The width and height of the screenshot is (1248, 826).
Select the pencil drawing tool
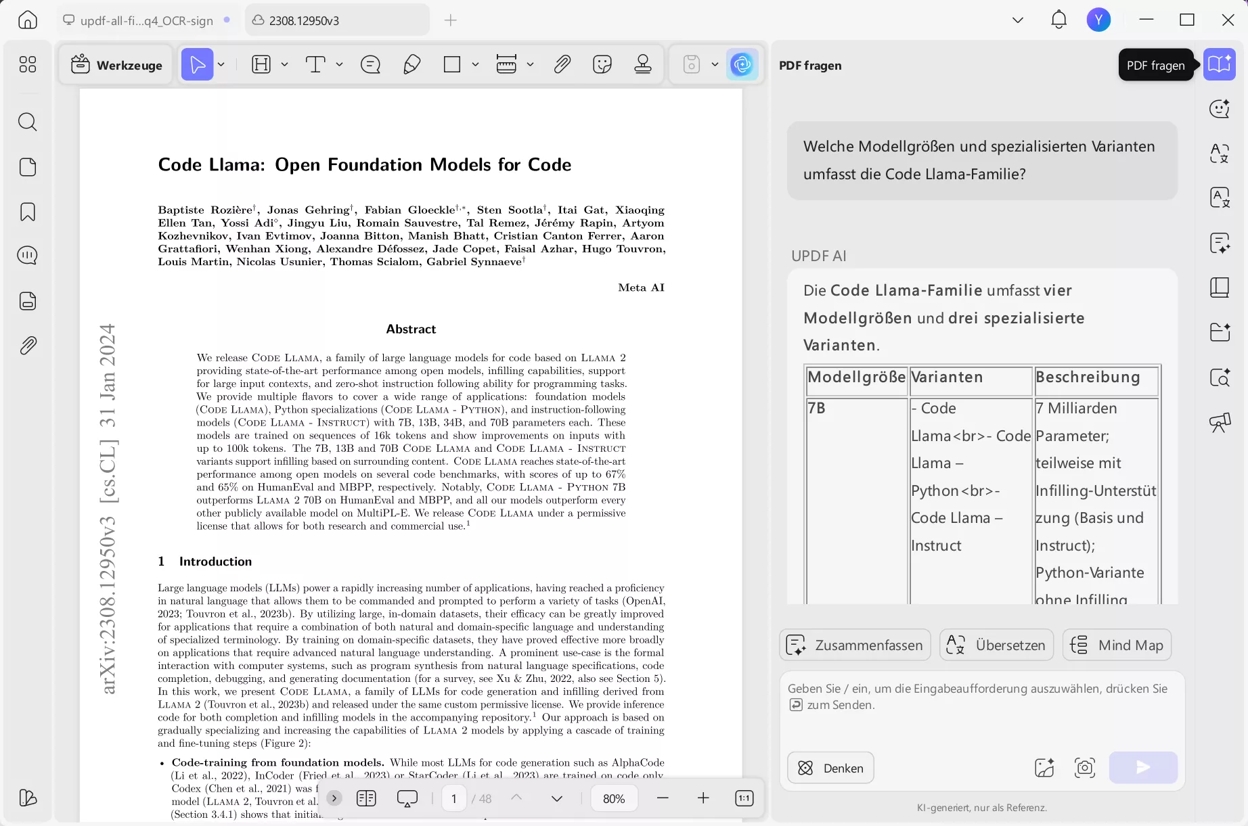(x=411, y=64)
